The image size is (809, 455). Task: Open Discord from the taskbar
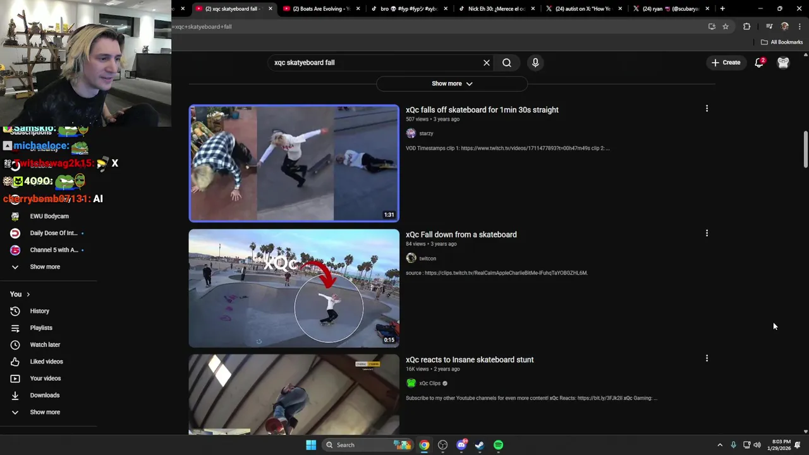tap(461, 445)
